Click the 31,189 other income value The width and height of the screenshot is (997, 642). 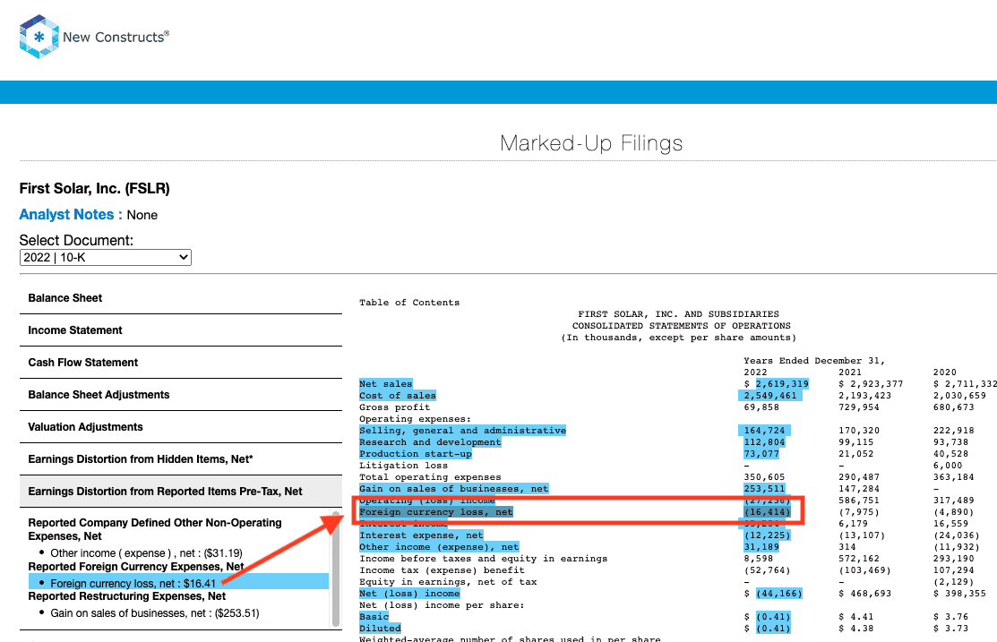click(x=761, y=547)
